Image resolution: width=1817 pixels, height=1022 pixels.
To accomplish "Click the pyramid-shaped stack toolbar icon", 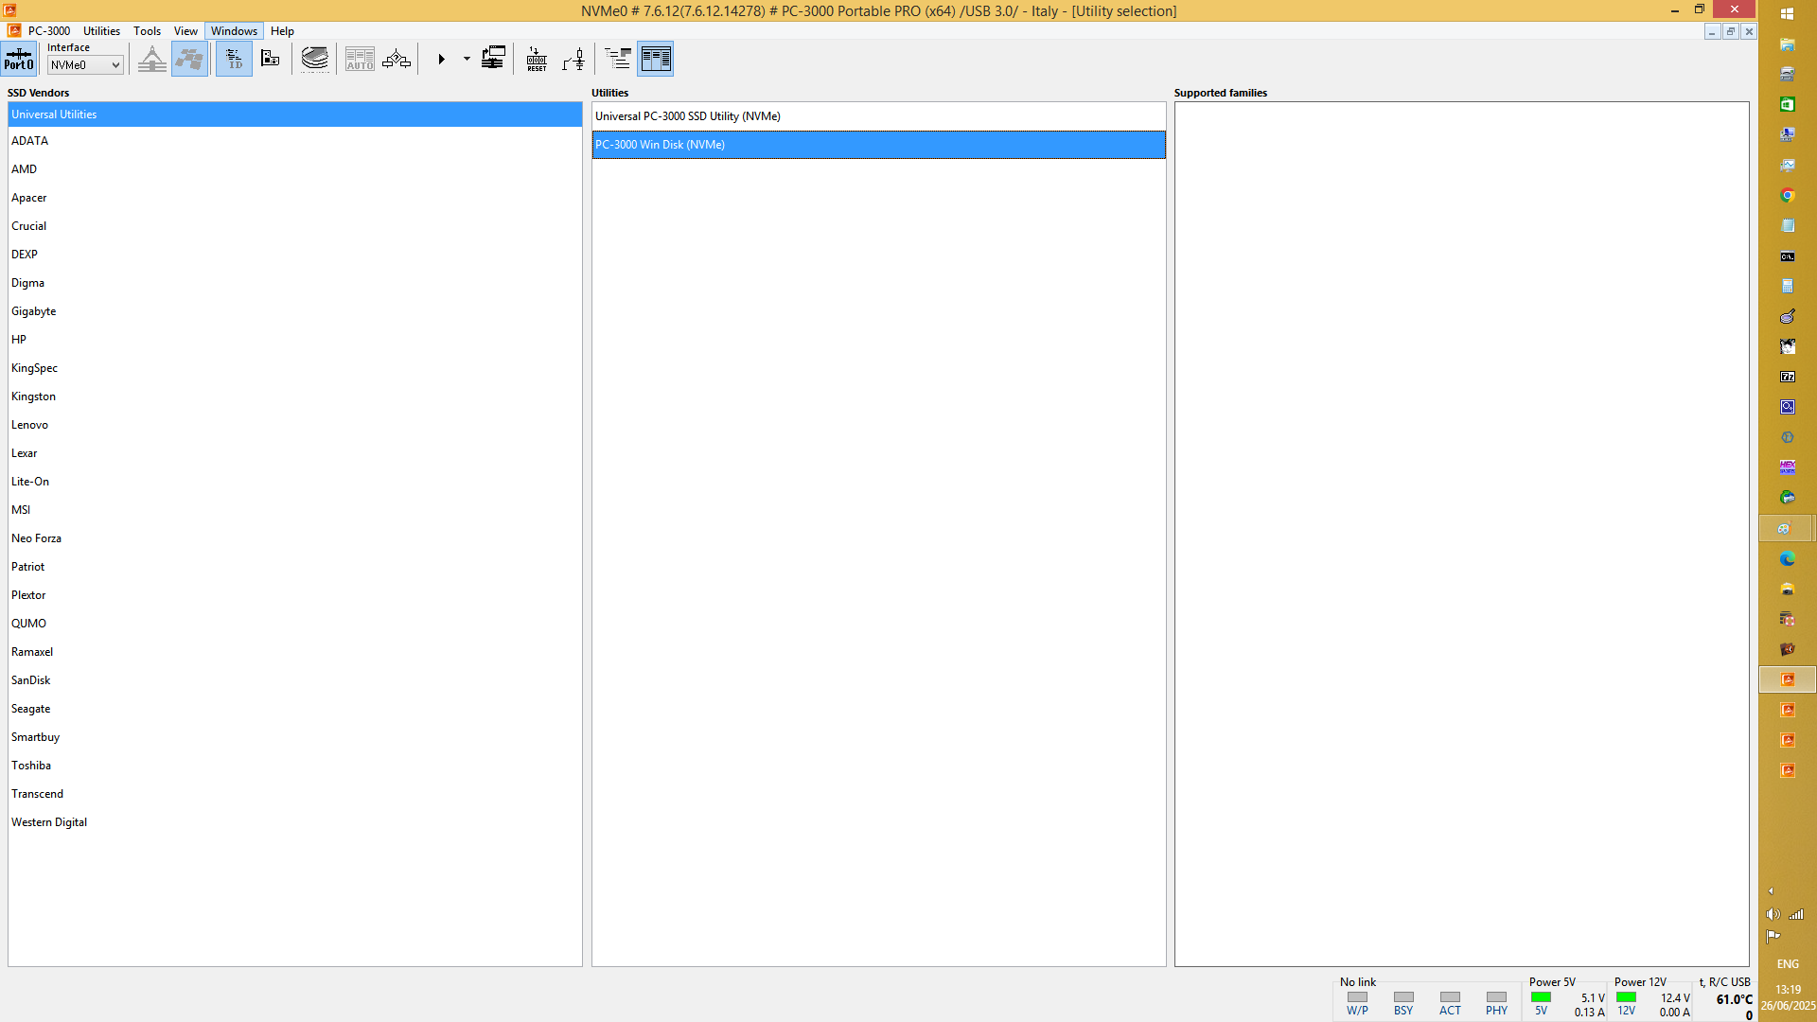I will [151, 59].
